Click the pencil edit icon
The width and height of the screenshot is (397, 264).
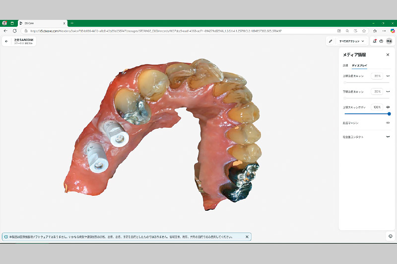click(x=331, y=41)
